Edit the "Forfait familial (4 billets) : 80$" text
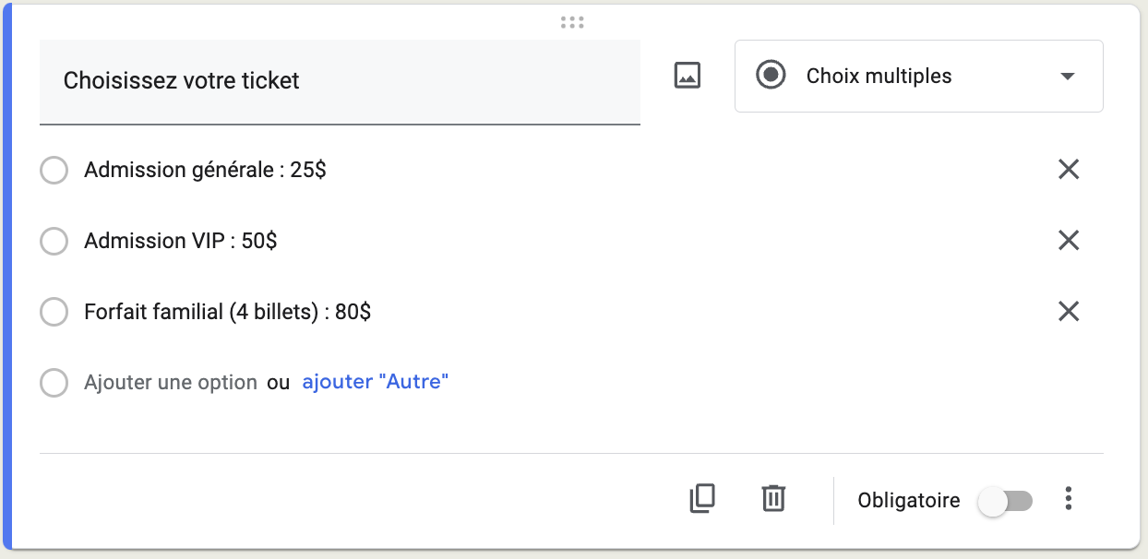The height and width of the screenshot is (559, 1148). pyautogui.click(x=228, y=312)
